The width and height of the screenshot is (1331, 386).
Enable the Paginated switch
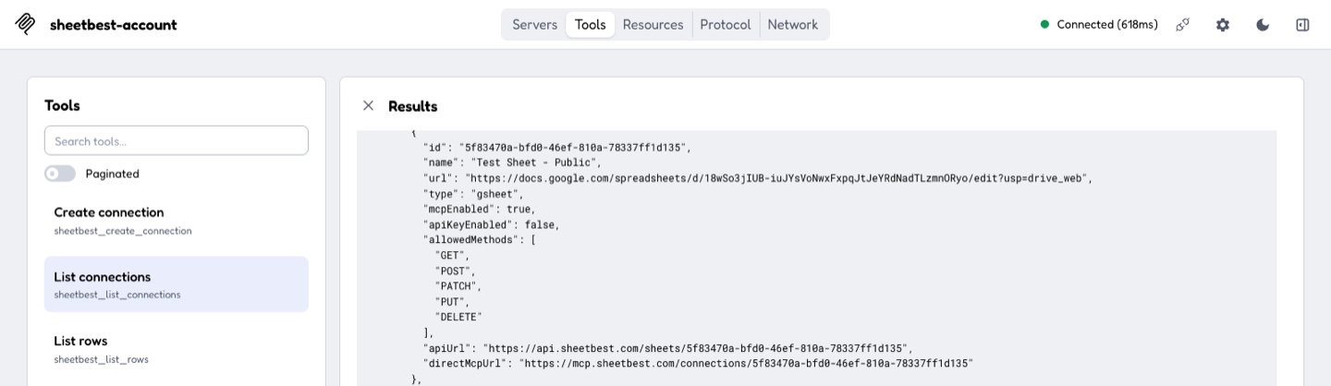(60, 174)
